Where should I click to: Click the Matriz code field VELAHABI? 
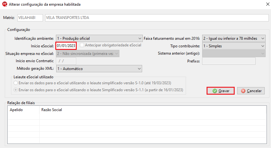[30, 18]
